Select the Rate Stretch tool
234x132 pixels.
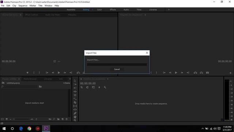[x=75, y=99]
